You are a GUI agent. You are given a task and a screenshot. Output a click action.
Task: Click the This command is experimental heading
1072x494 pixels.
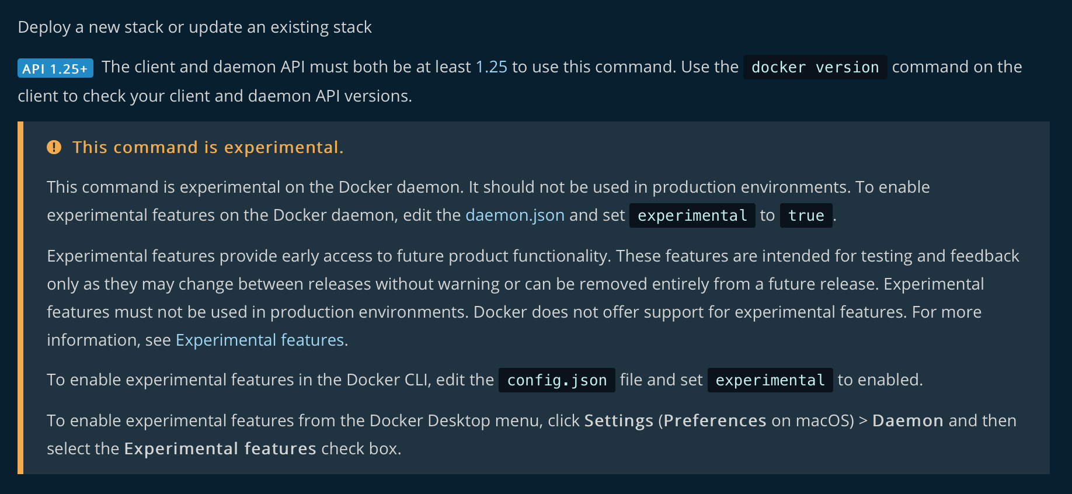click(x=208, y=147)
